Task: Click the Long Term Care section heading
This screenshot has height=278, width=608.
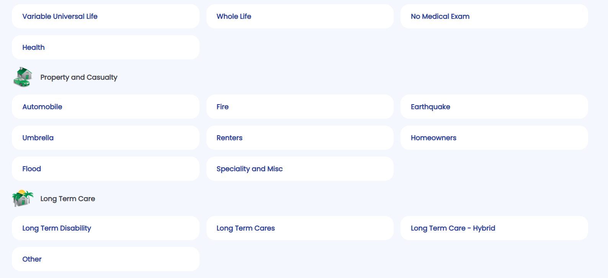Action: coord(68,199)
